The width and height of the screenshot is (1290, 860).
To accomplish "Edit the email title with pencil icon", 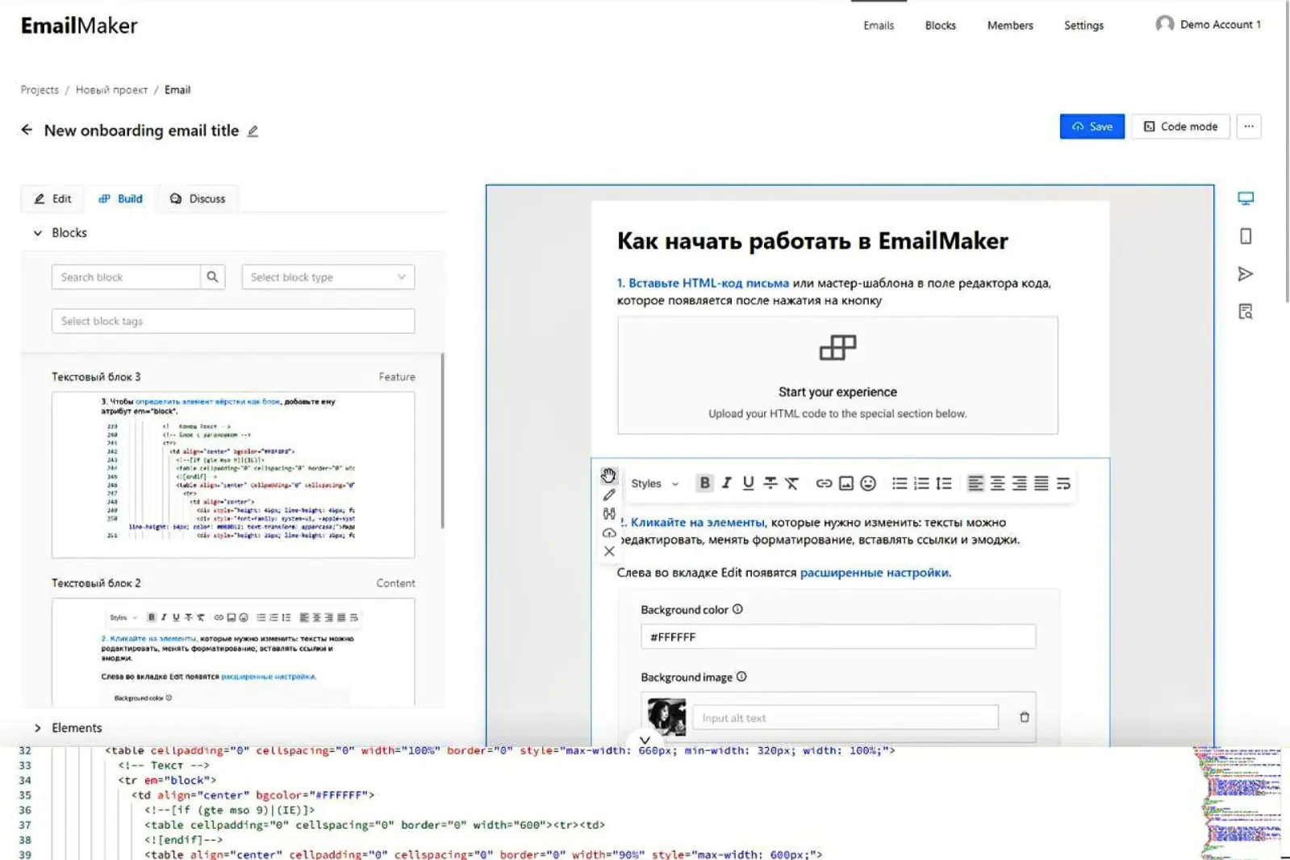I will click(253, 131).
